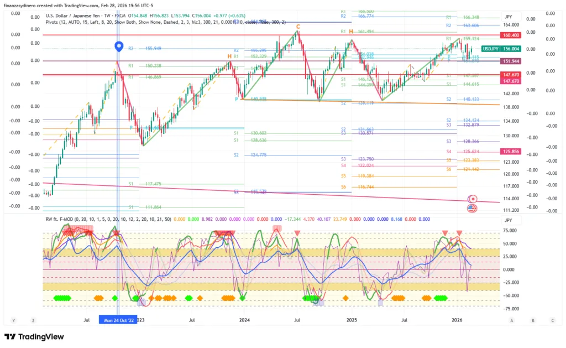This screenshot has height=348, width=566.
Task: Click the Japan flag economic event icon
Action: (x=473, y=199)
